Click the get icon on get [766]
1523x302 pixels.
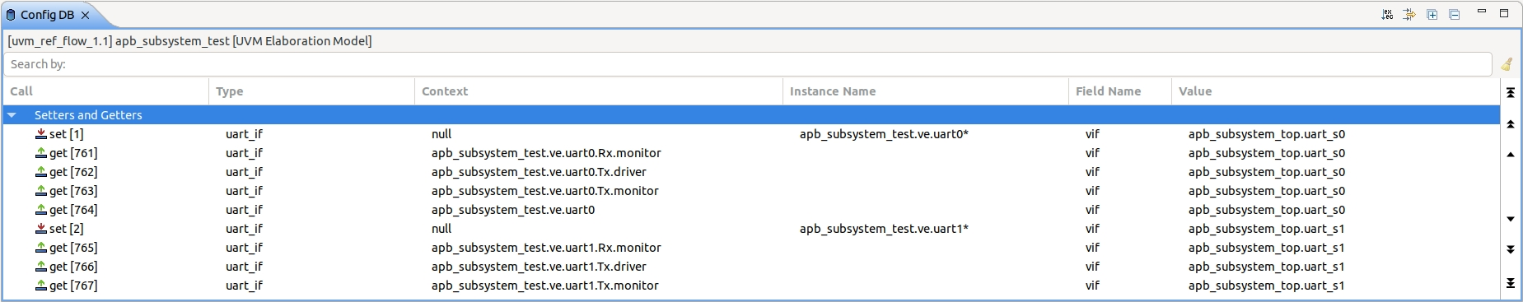(40, 267)
